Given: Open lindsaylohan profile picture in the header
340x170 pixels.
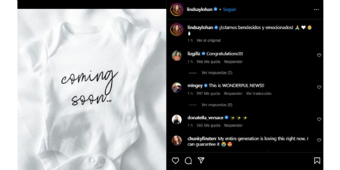Looking at the screenshot, I should [x=177, y=10].
